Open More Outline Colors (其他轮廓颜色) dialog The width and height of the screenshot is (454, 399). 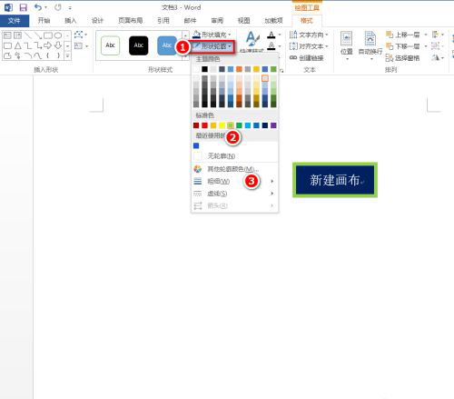point(235,169)
